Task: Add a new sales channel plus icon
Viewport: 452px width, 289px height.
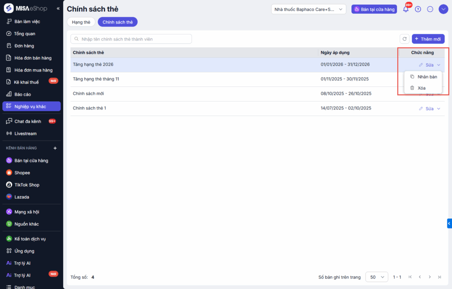Action: click(55, 148)
